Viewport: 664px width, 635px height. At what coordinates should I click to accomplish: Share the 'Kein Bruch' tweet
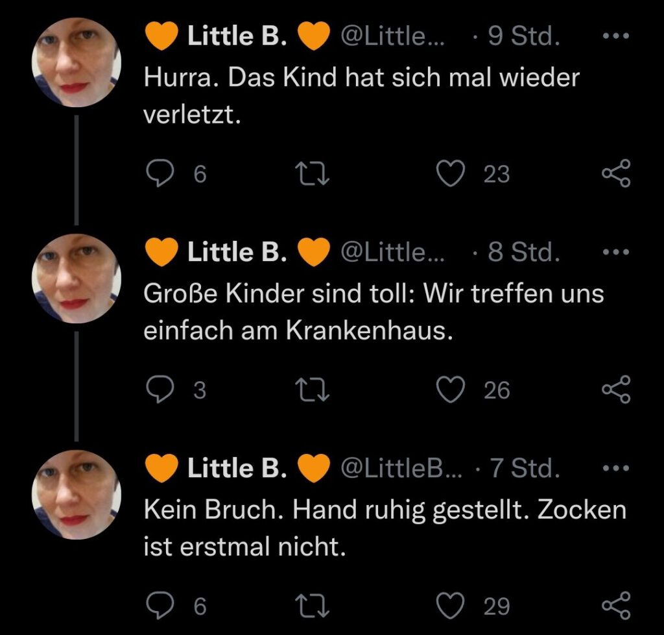tap(615, 606)
